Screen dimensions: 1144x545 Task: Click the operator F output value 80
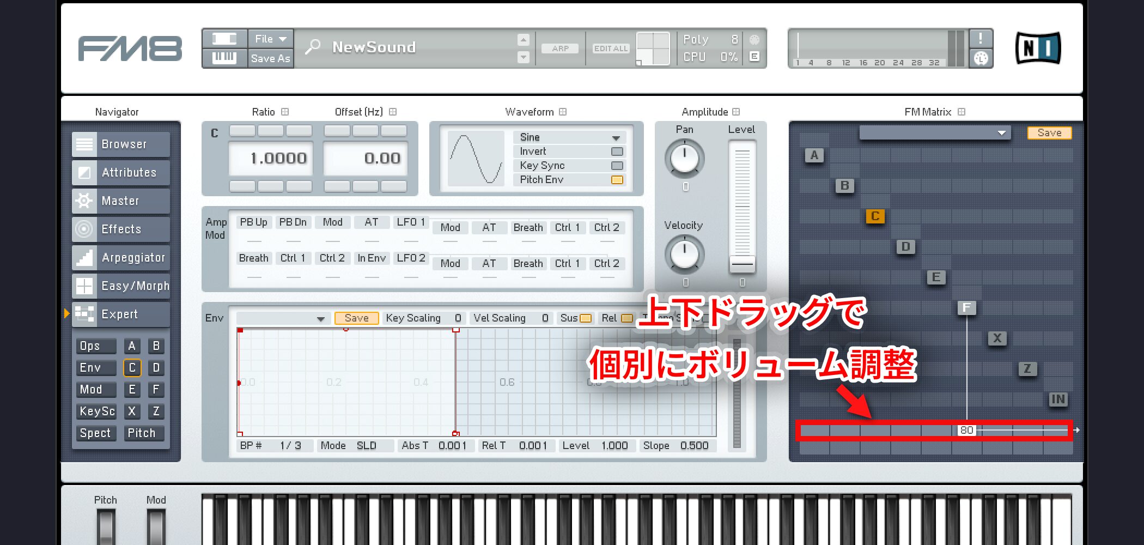click(966, 430)
